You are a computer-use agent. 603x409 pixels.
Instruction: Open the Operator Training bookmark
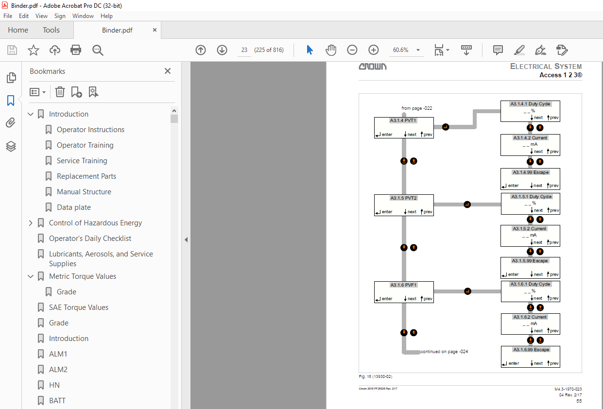pos(85,145)
